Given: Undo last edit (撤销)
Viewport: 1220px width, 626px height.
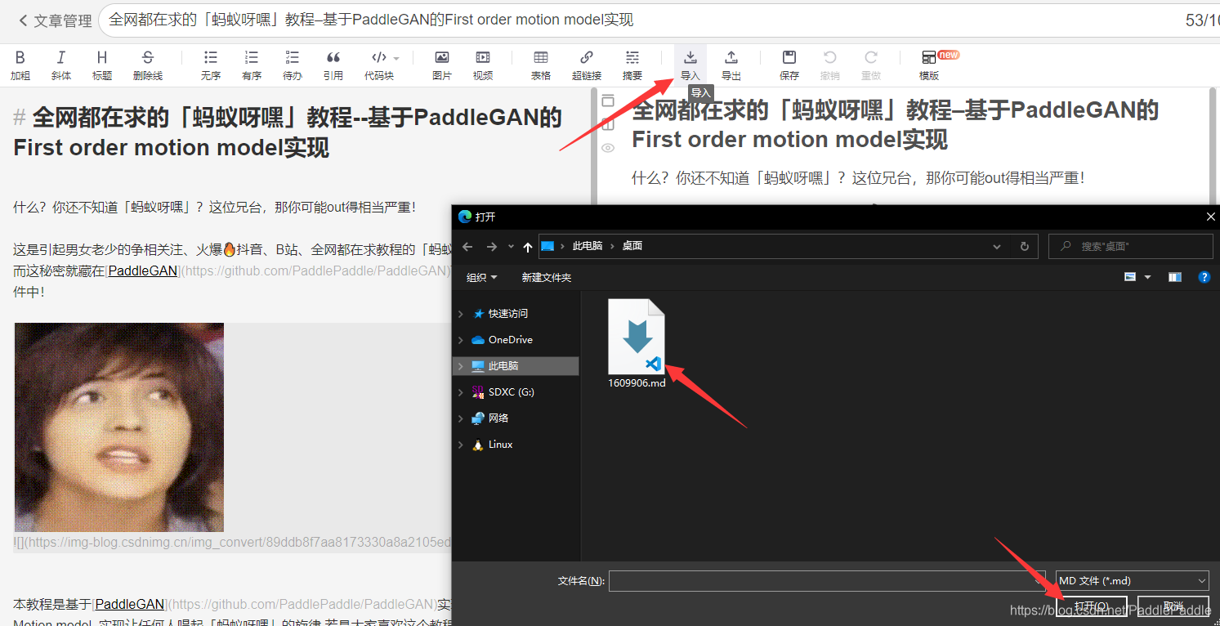Looking at the screenshot, I should click(830, 65).
